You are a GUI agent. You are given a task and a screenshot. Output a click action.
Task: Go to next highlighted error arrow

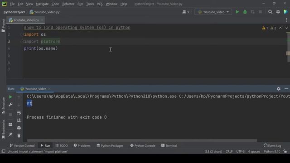tap(286, 28)
